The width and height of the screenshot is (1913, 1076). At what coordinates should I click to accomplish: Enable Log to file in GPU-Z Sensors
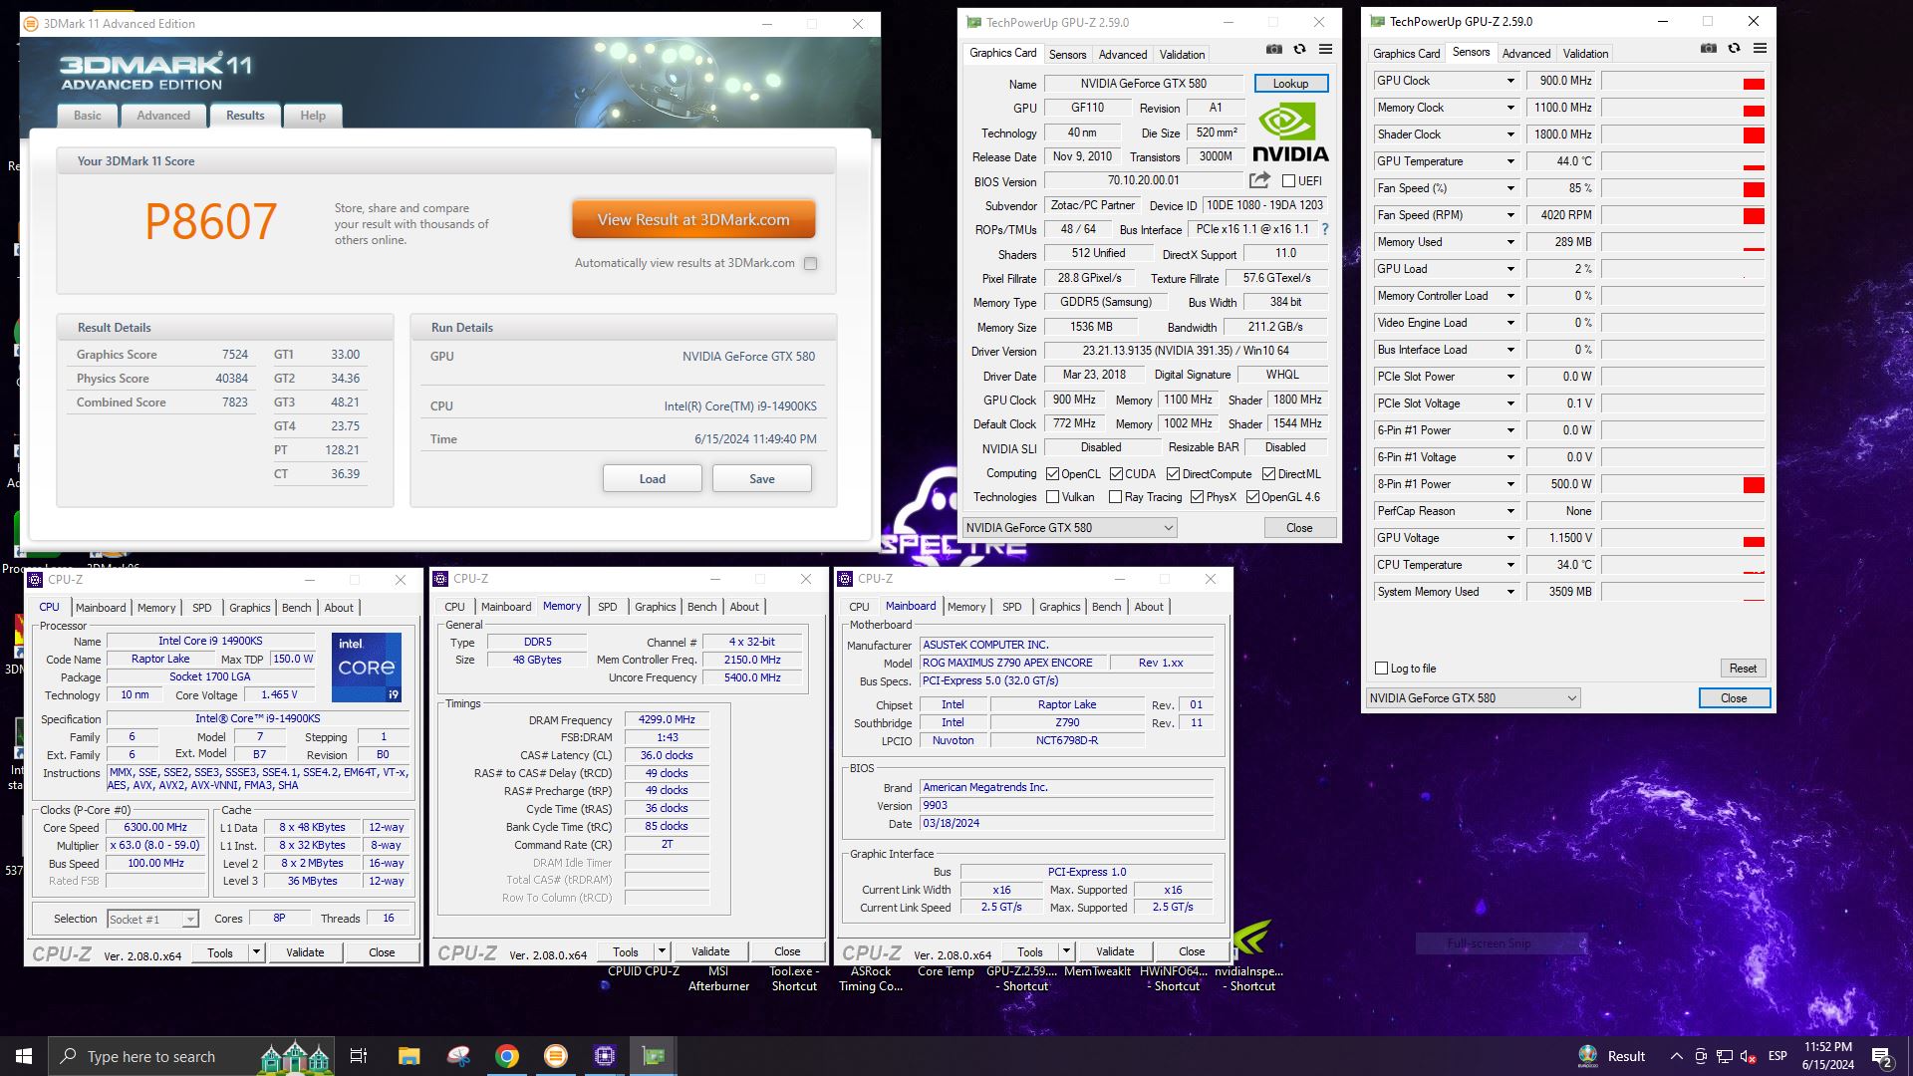click(x=1381, y=669)
